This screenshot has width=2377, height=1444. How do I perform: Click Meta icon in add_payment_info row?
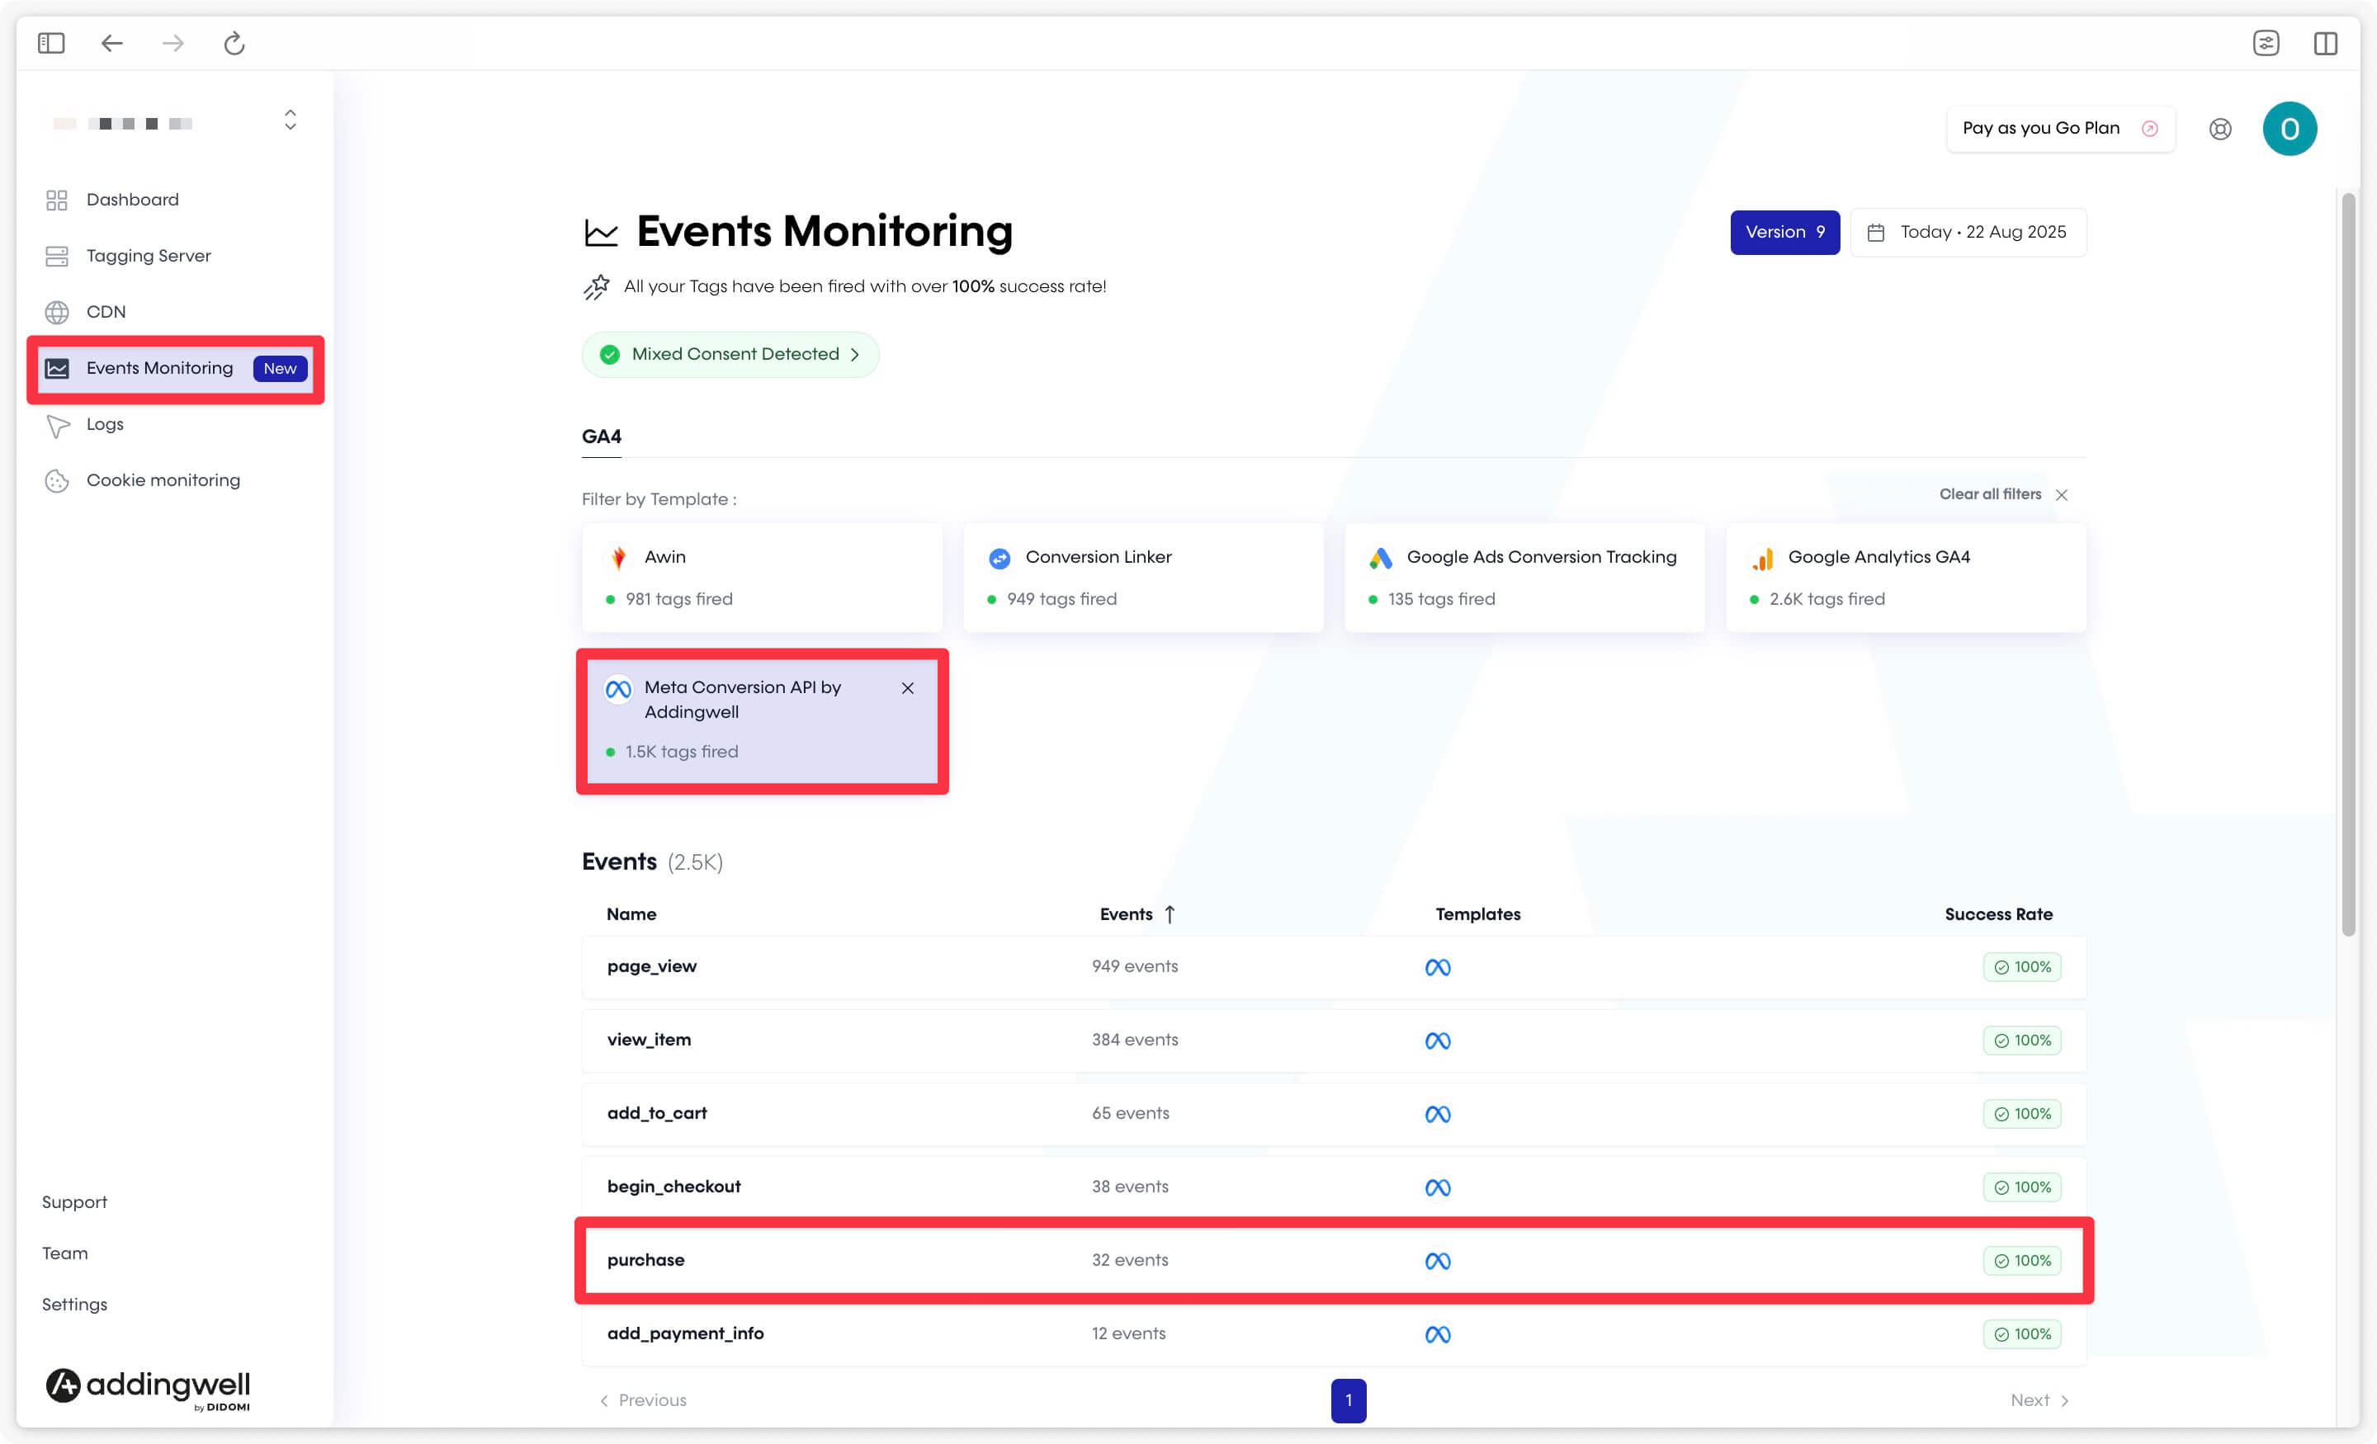tap(1438, 1334)
